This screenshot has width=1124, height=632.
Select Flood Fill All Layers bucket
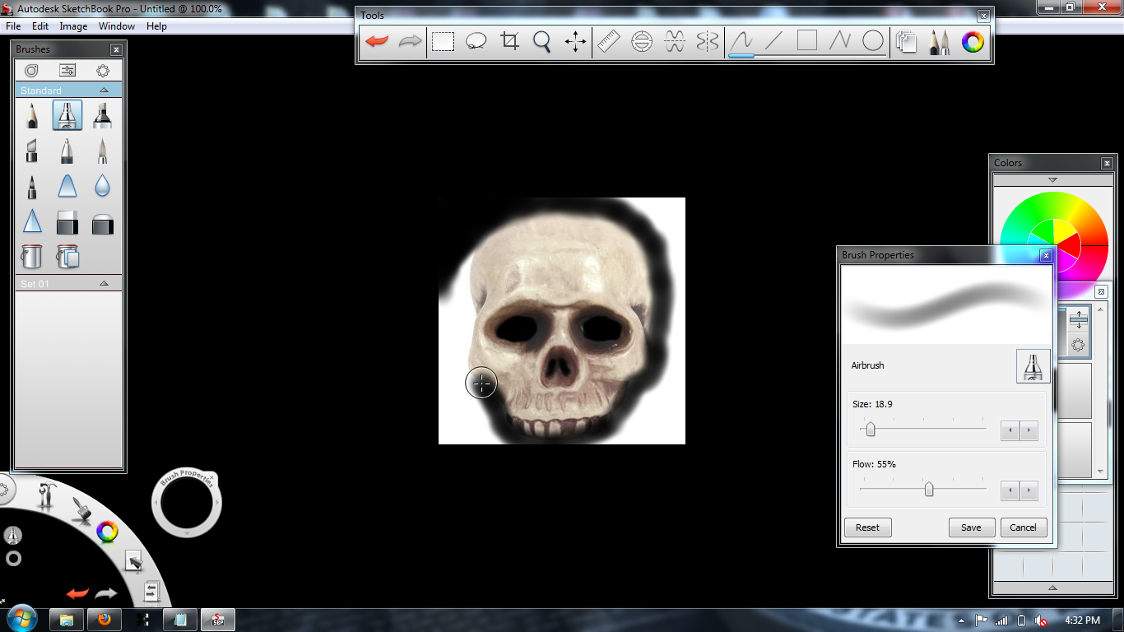(x=67, y=256)
